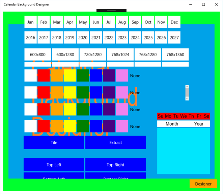Select the Dec month button
This screenshot has width=223, height=194.
(x=174, y=22)
